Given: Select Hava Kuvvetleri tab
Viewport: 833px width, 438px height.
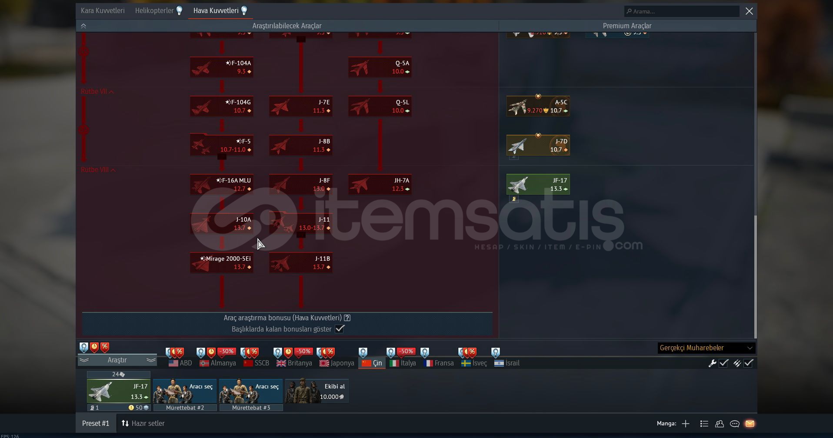Looking at the screenshot, I should (220, 10).
